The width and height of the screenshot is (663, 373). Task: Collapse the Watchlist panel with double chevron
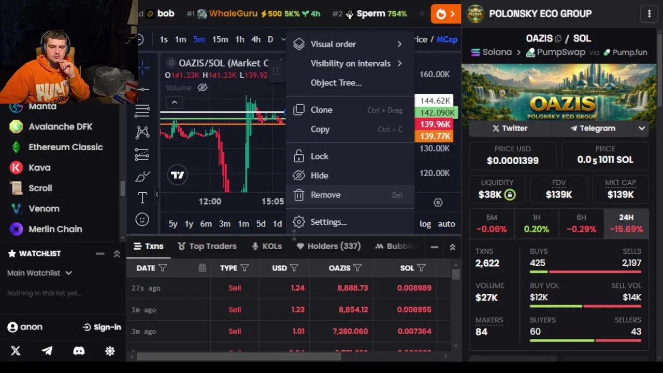[117, 253]
